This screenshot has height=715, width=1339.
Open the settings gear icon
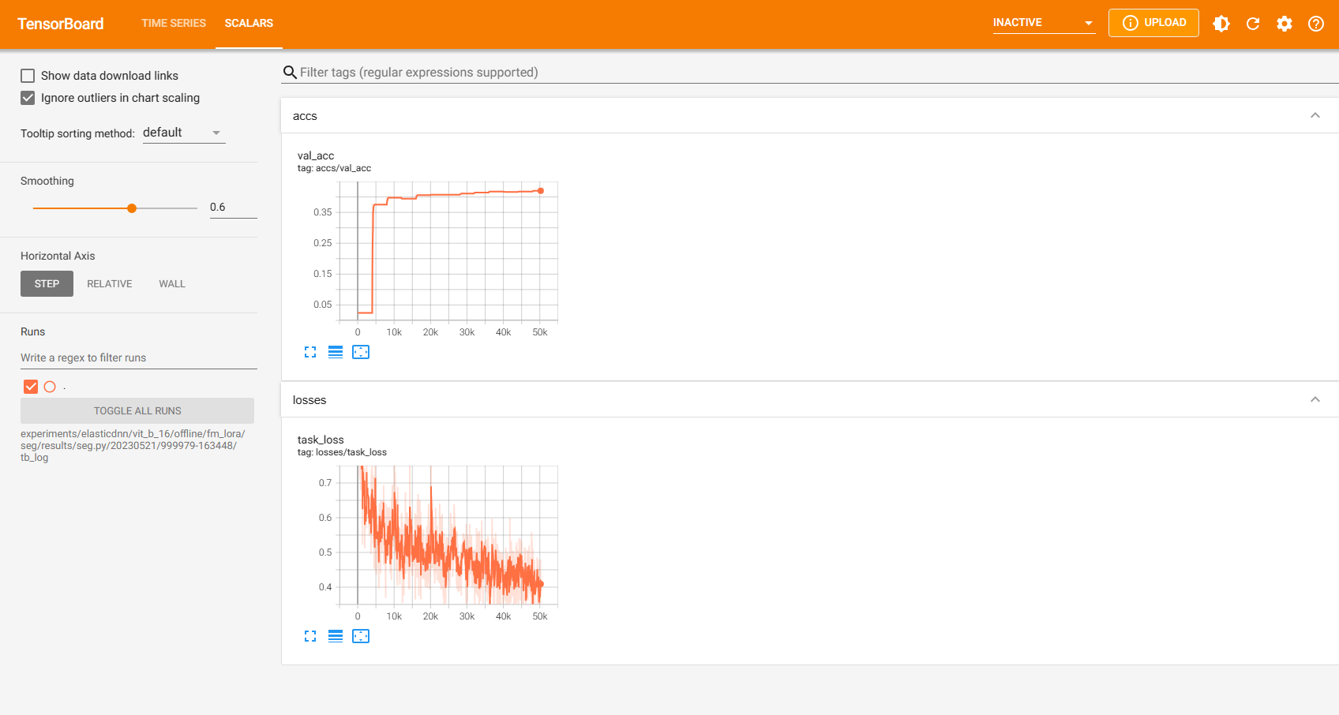coord(1285,24)
